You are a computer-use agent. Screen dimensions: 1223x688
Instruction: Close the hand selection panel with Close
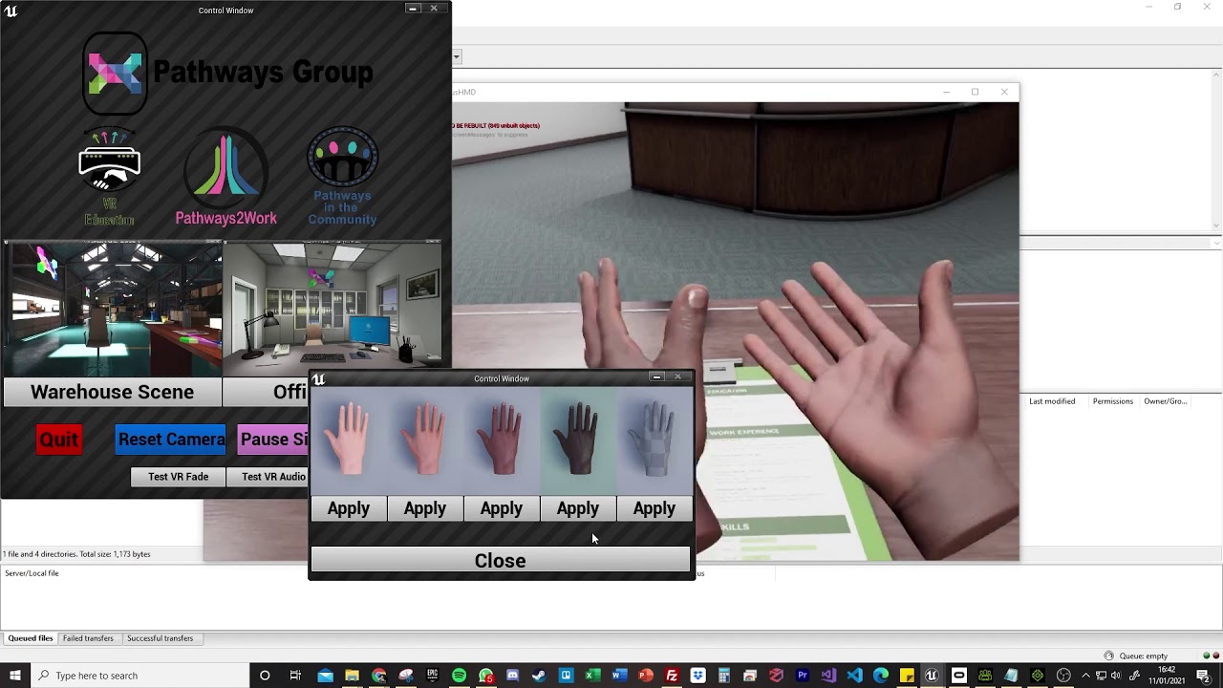pos(500,561)
